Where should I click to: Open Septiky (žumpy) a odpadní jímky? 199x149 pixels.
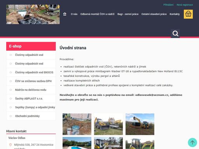coord(31,107)
